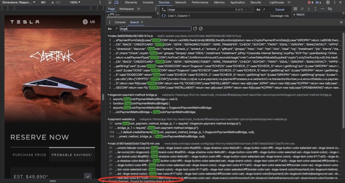345x183 pixels.
Task: Open device toolbar more options menu
Action: [x=100, y=2]
